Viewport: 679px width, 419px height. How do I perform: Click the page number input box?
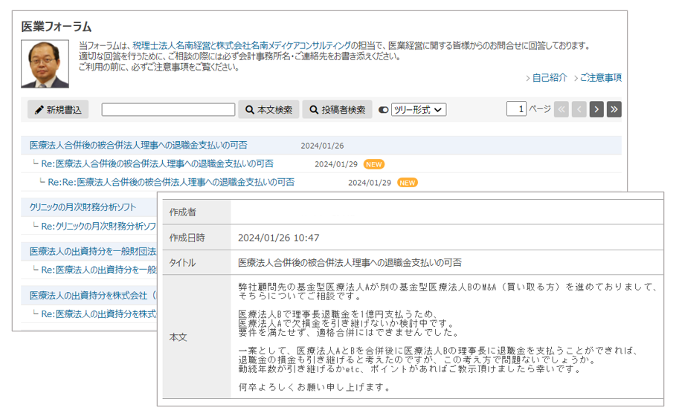516,109
